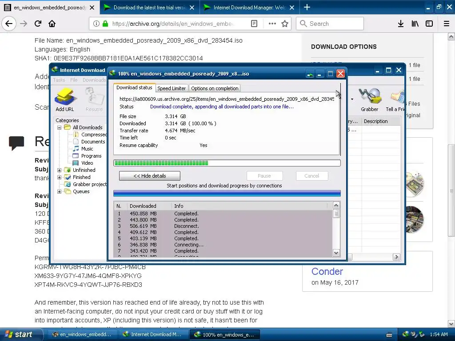Image resolution: width=455 pixels, height=341 pixels.
Task: Expand the Finished tree node
Action: pos(59,177)
